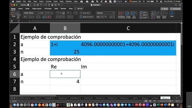Toggle italic formatting
Screen dimensions: 192x108
[x=28, y=17]
